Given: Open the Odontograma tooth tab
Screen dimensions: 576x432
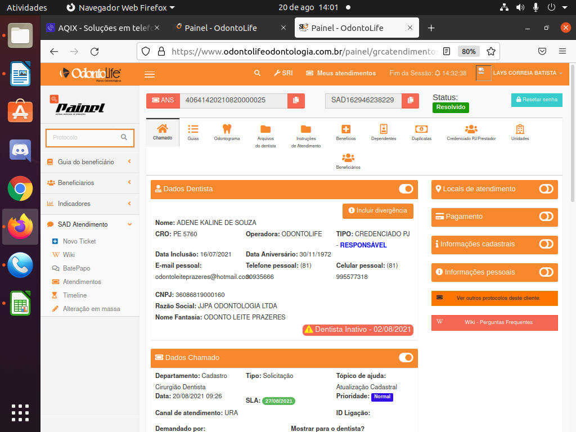Looking at the screenshot, I should tap(227, 132).
